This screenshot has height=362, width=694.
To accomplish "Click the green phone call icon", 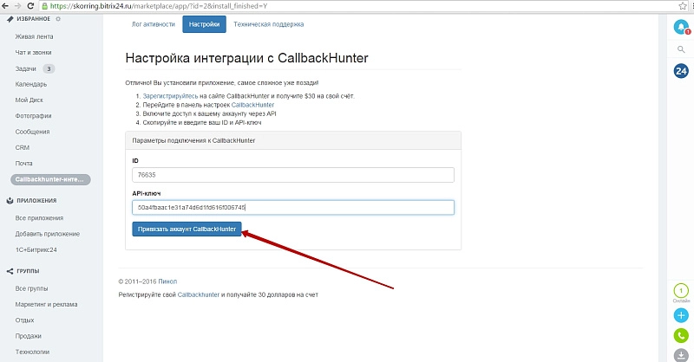I will (681, 335).
